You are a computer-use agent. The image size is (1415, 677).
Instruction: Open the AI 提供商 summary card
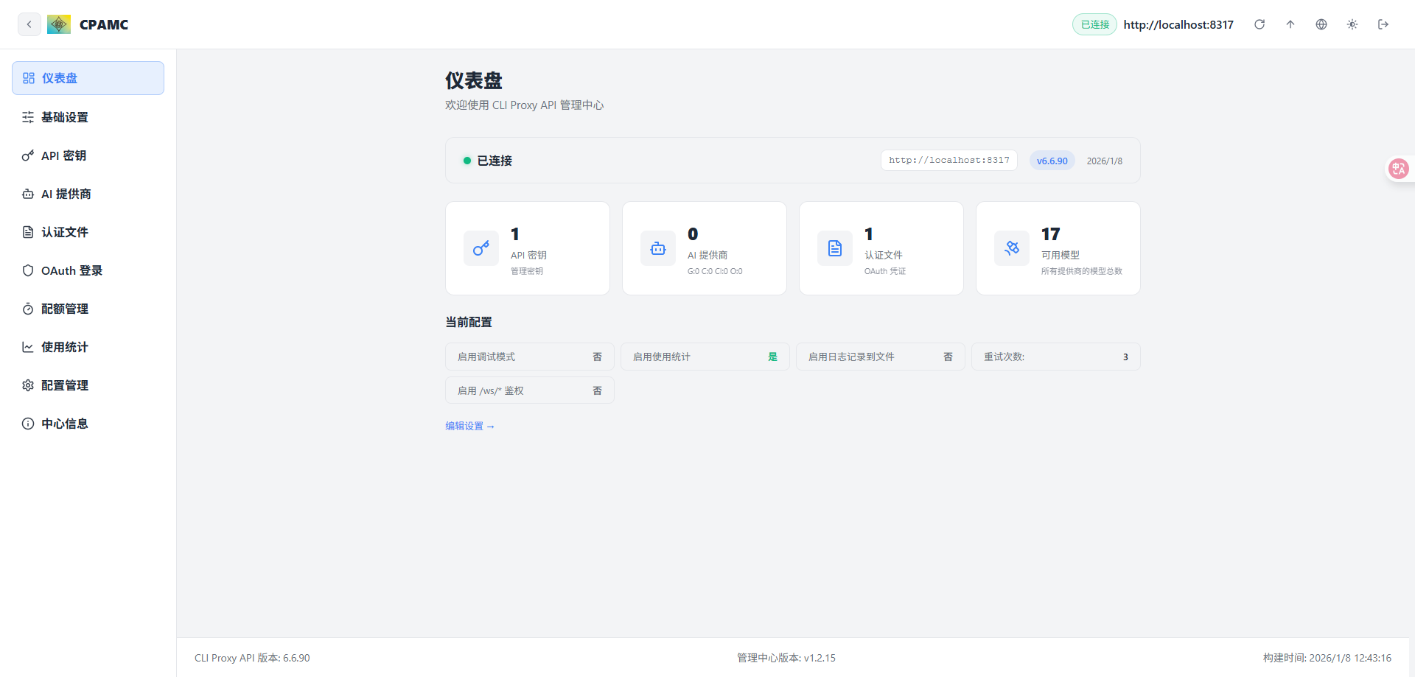pos(705,248)
